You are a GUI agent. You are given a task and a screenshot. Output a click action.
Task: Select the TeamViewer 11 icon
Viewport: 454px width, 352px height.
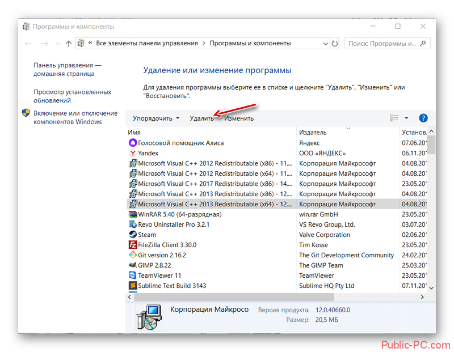[133, 275]
